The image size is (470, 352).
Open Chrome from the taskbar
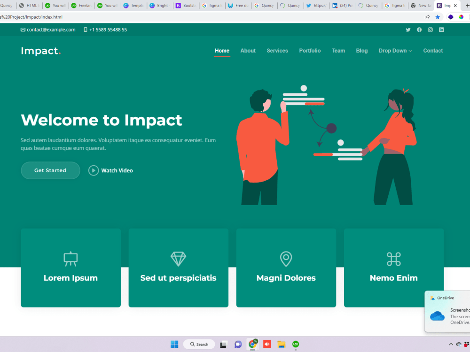point(252,344)
